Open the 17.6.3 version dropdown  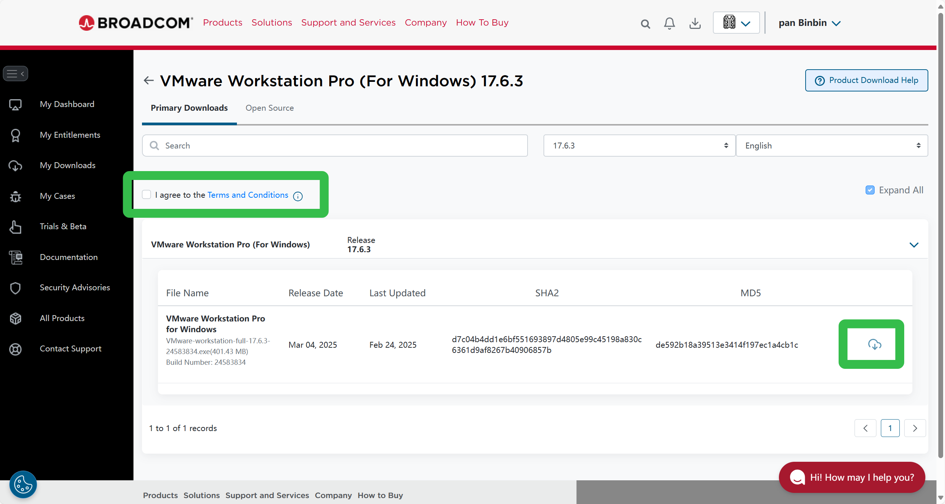tap(639, 146)
